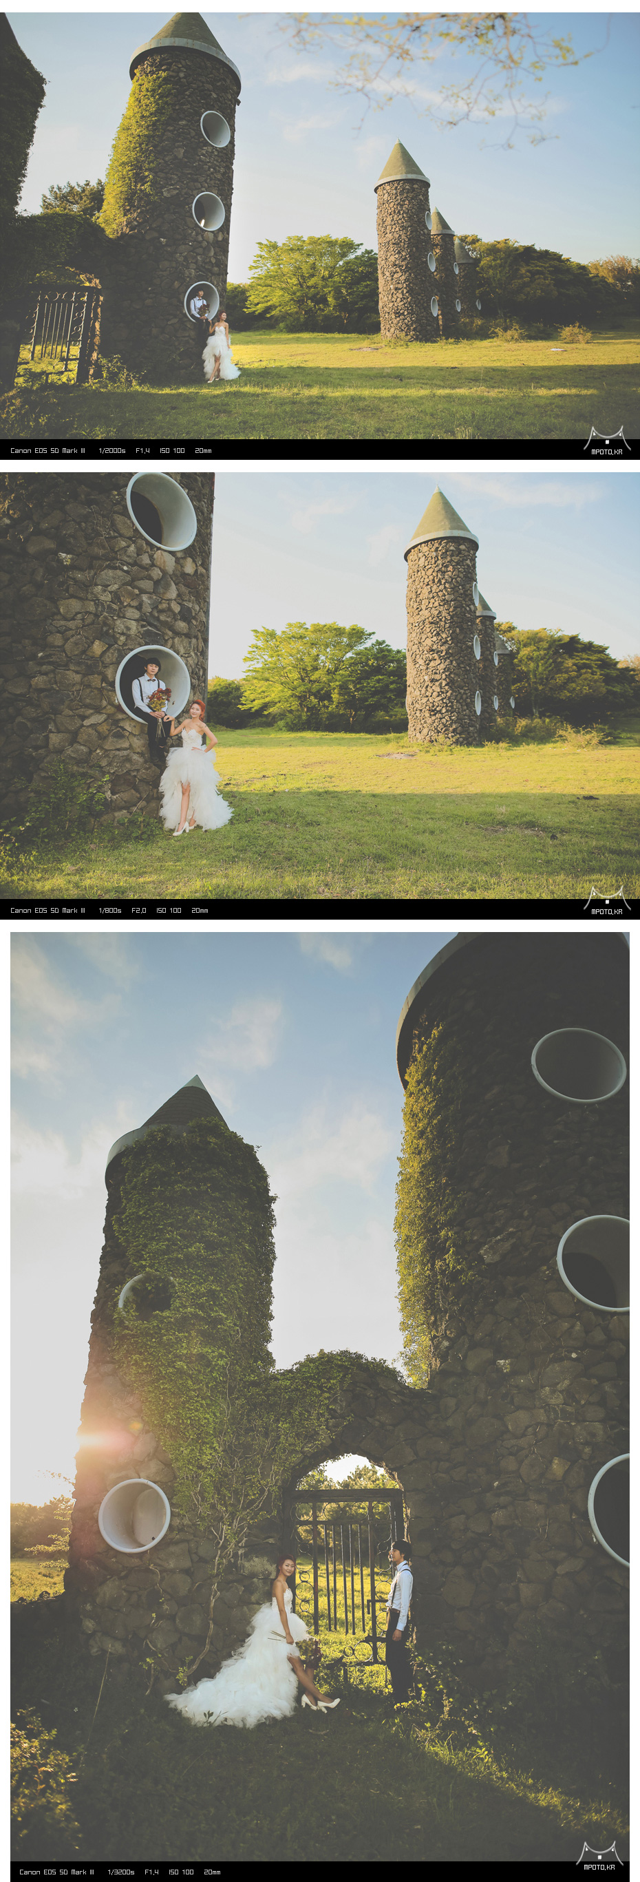Image resolution: width=640 pixels, height=1882 pixels.
Task: Select 'ISO 100' in the 1/800s caption
Action: tap(169, 910)
